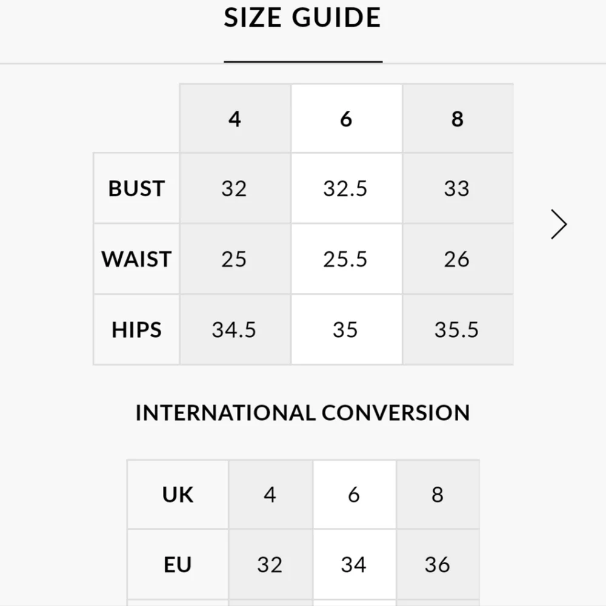Click UK size 6 cell
606x606 pixels.
click(354, 495)
